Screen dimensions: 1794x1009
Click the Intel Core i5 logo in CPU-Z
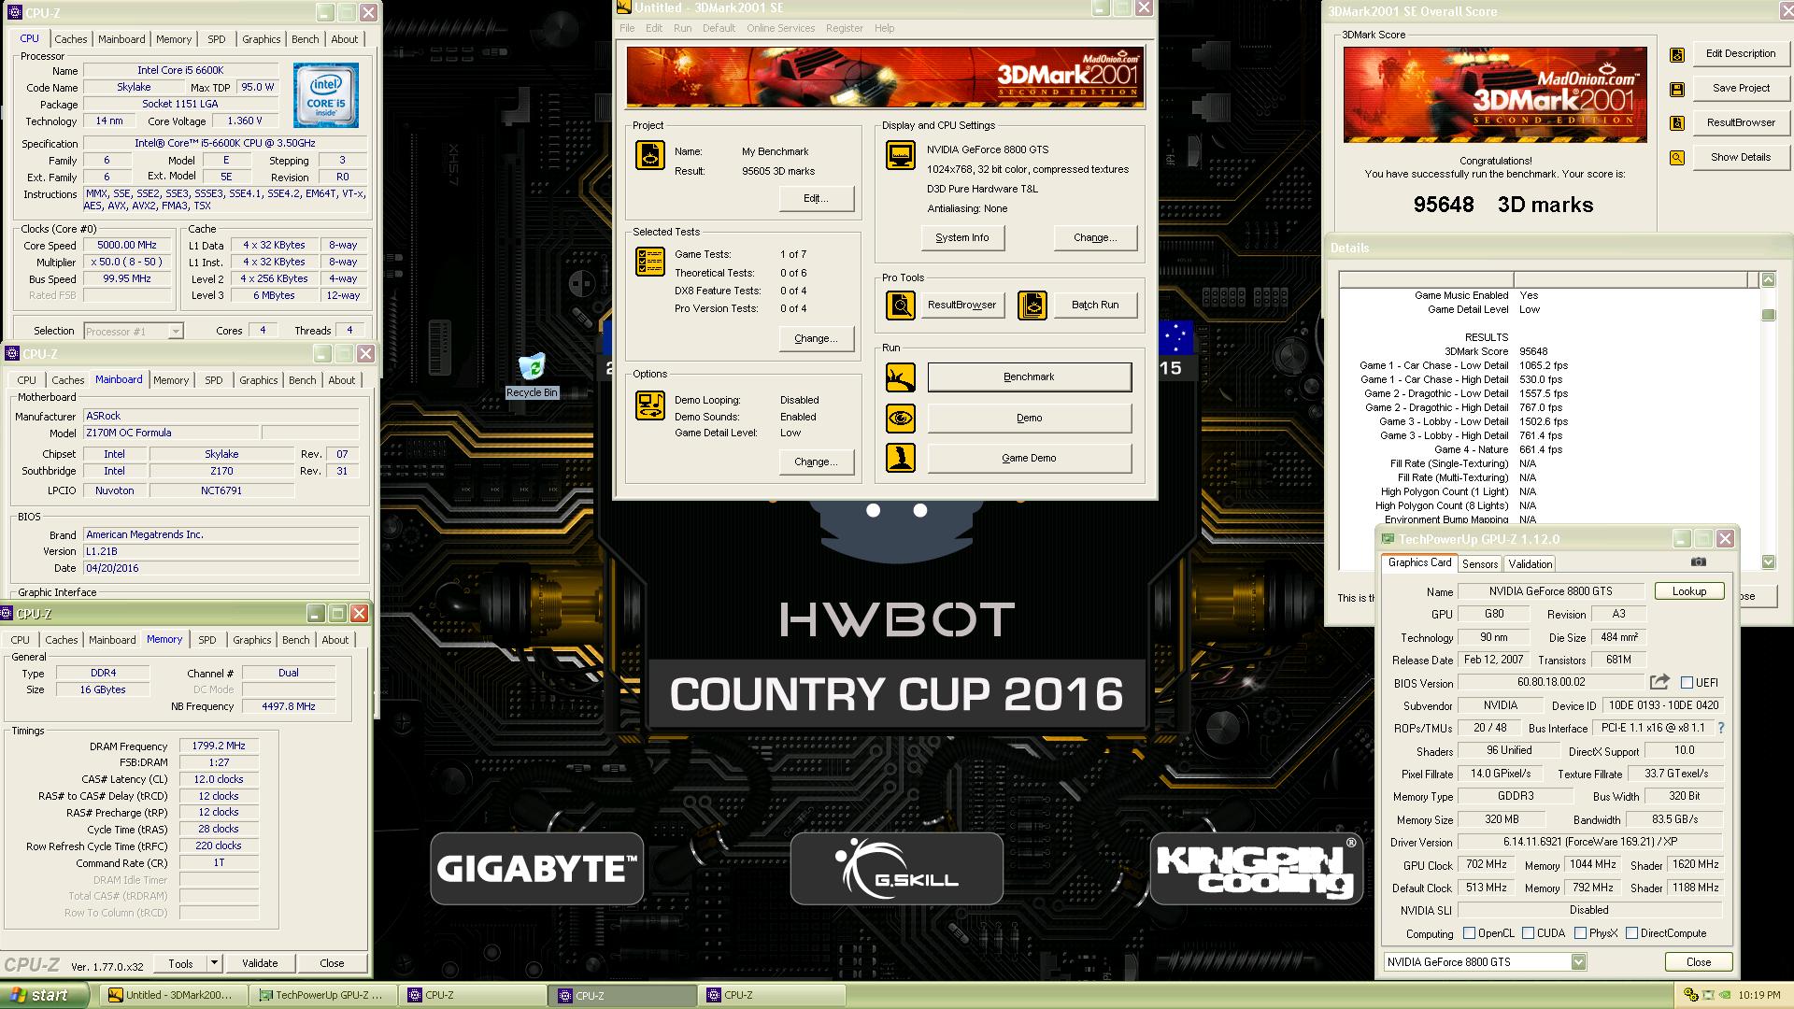[x=325, y=95]
